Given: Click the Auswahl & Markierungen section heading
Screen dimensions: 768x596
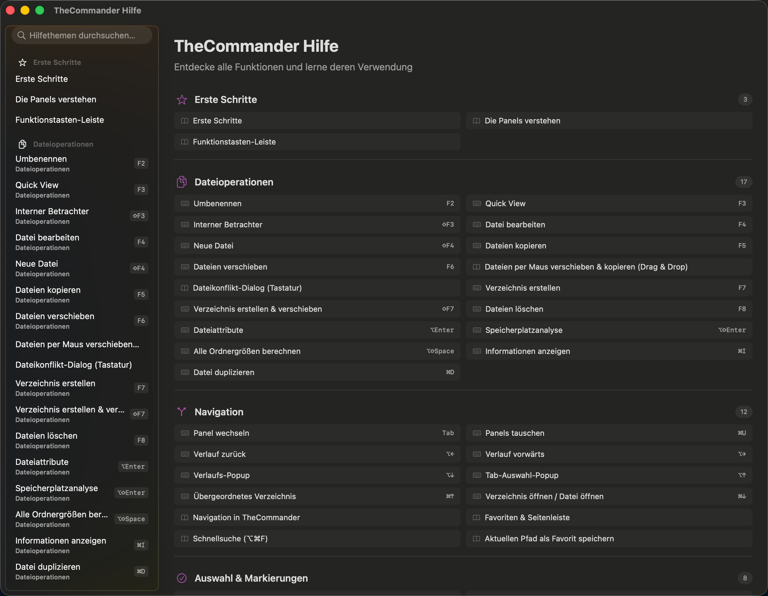Looking at the screenshot, I should pyautogui.click(x=251, y=578).
